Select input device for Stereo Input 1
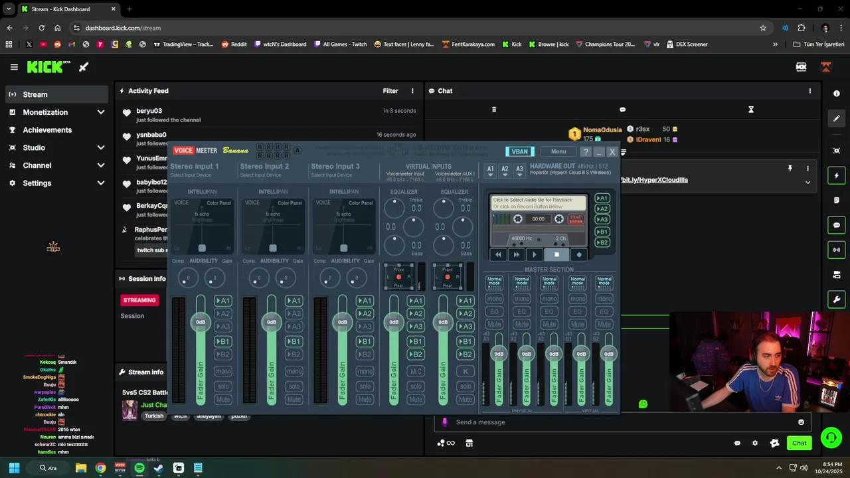850x478 pixels. coord(194,175)
